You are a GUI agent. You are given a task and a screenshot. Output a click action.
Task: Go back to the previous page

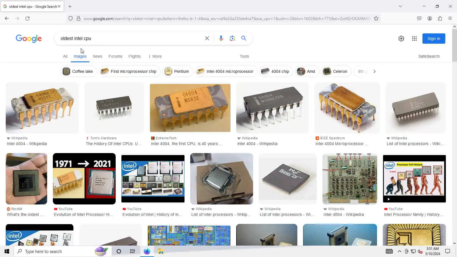(7, 18)
